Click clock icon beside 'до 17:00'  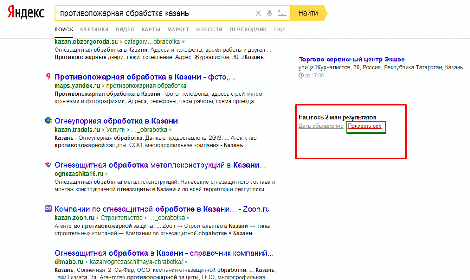(301, 75)
